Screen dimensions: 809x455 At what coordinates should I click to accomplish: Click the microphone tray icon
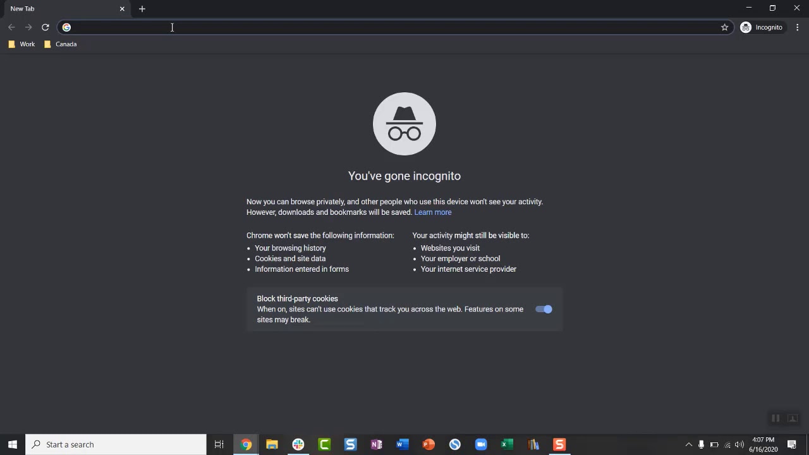(702, 444)
